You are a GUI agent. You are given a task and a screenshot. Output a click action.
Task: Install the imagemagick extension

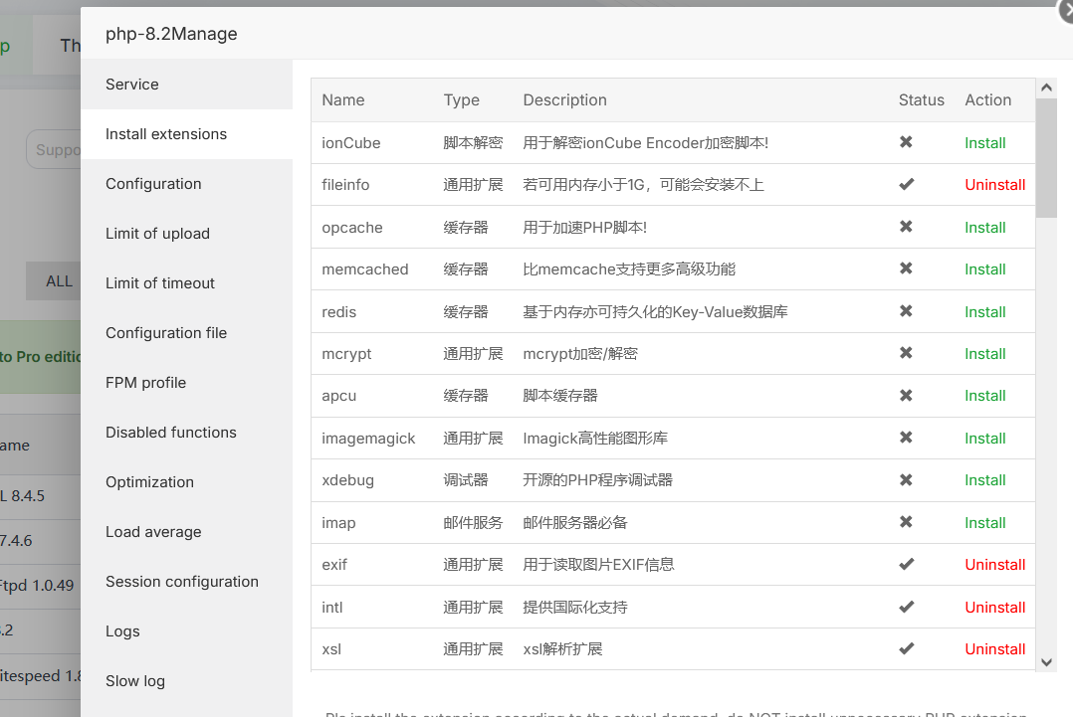(x=984, y=439)
